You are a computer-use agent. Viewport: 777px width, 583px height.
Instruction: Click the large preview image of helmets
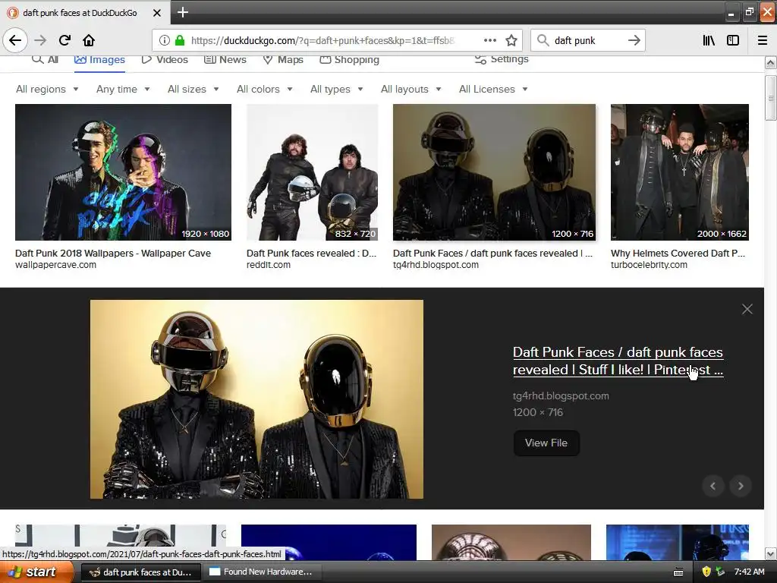click(256, 399)
